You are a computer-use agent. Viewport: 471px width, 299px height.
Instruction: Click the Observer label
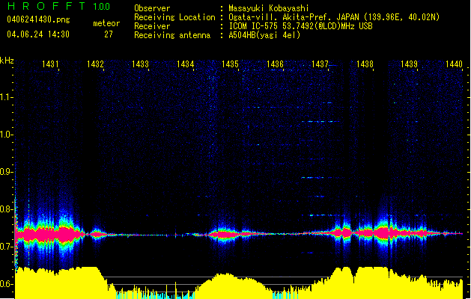pos(152,8)
